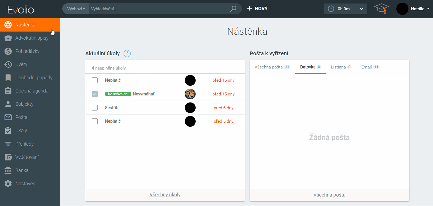Click the NOVÝ create button
This screenshot has width=433, height=206.
(x=257, y=9)
